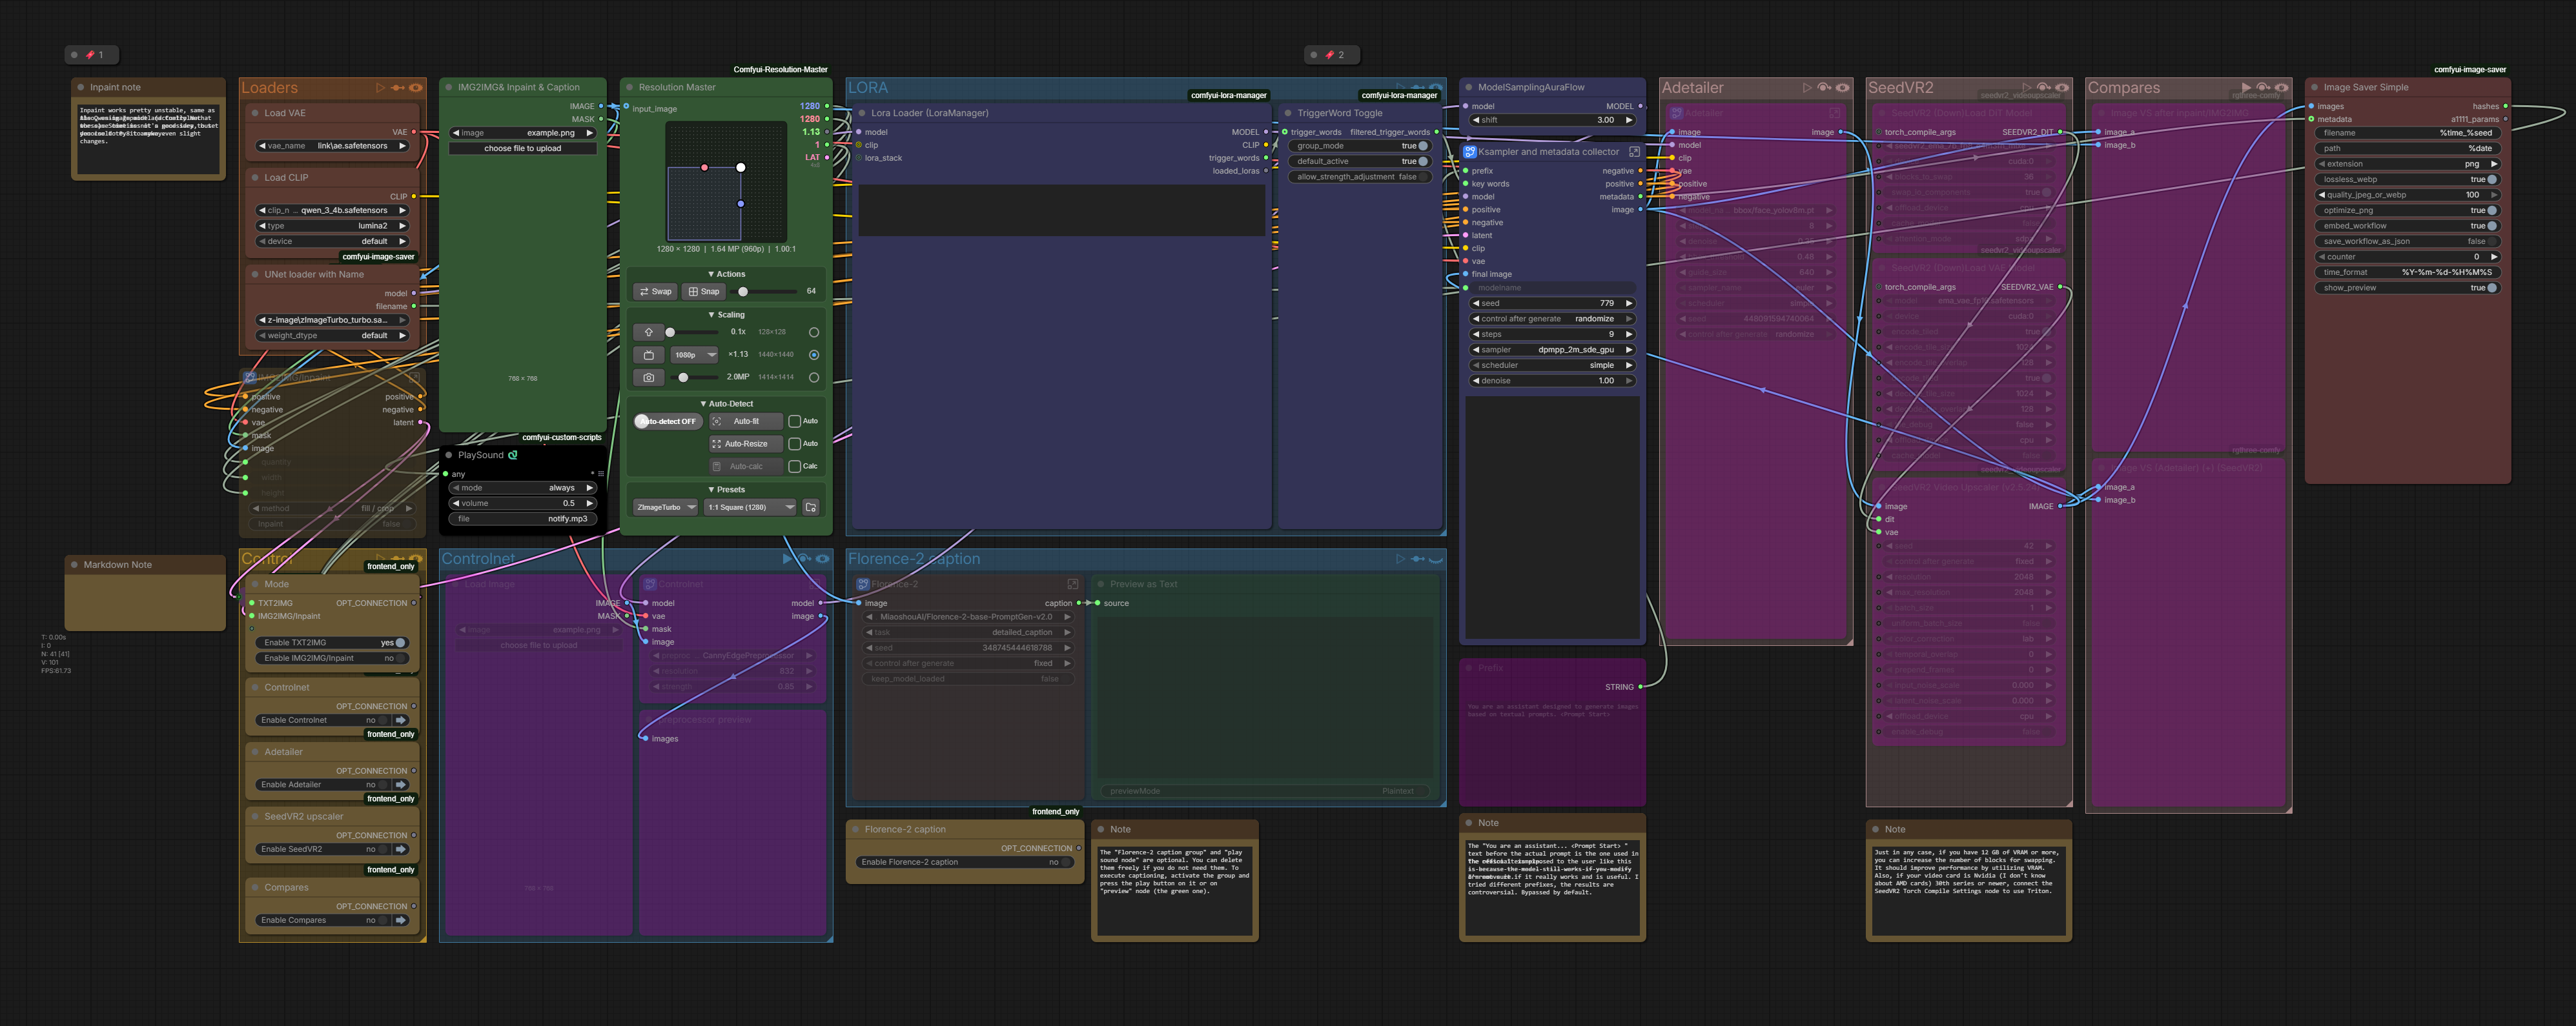The height and width of the screenshot is (1026, 2576).
Task: Adjust the snap value slider showing 64
Action: tap(764, 292)
